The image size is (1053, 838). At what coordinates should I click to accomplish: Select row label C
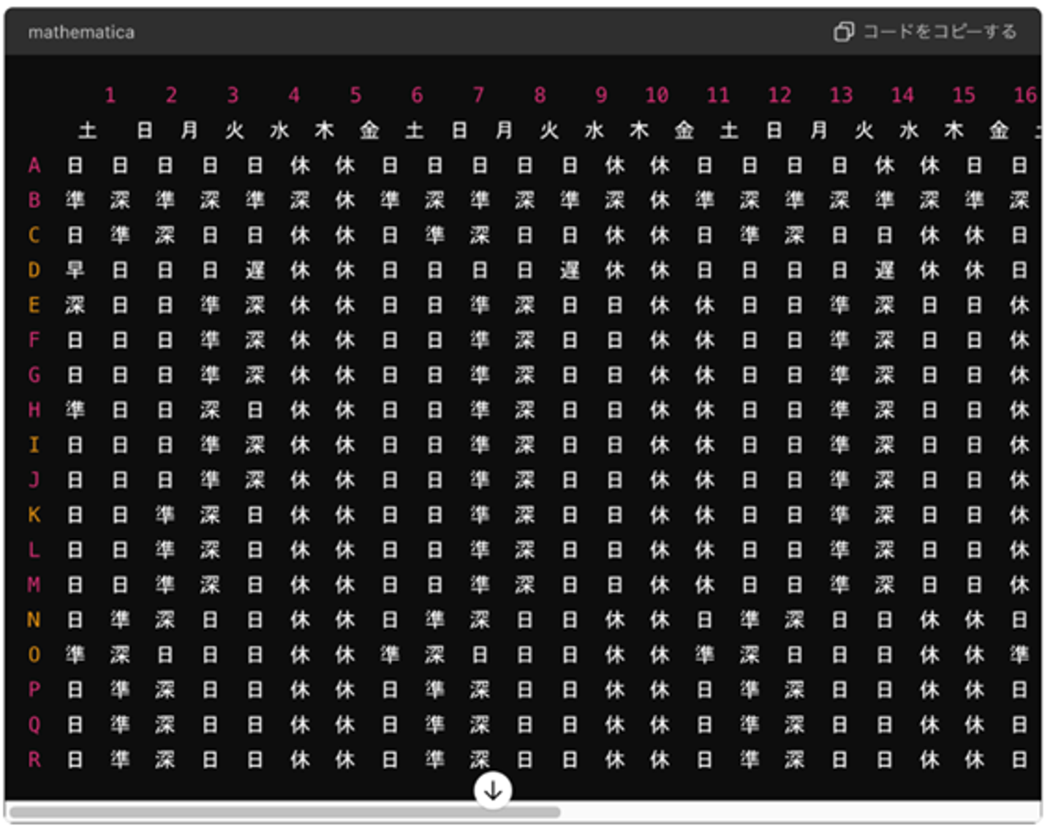point(34,235)
